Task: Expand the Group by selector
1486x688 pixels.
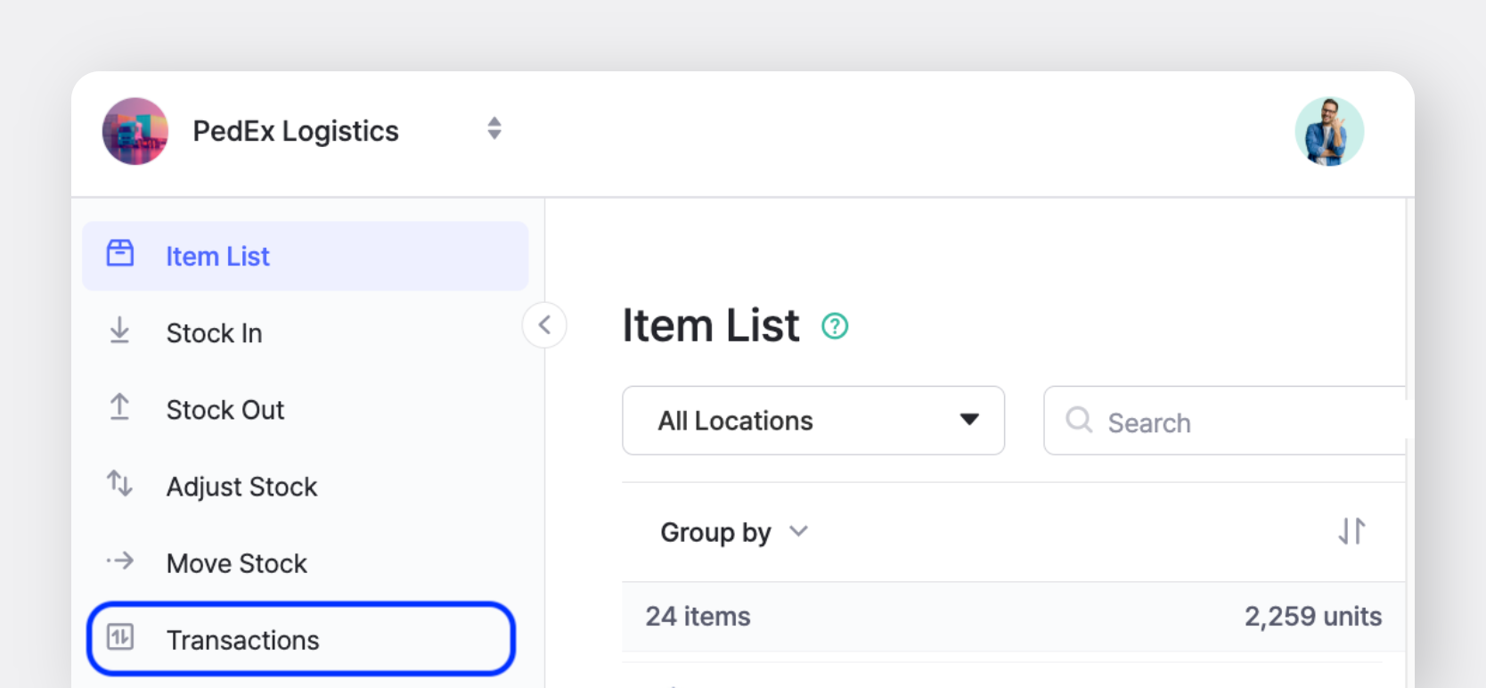Action: 732,531
